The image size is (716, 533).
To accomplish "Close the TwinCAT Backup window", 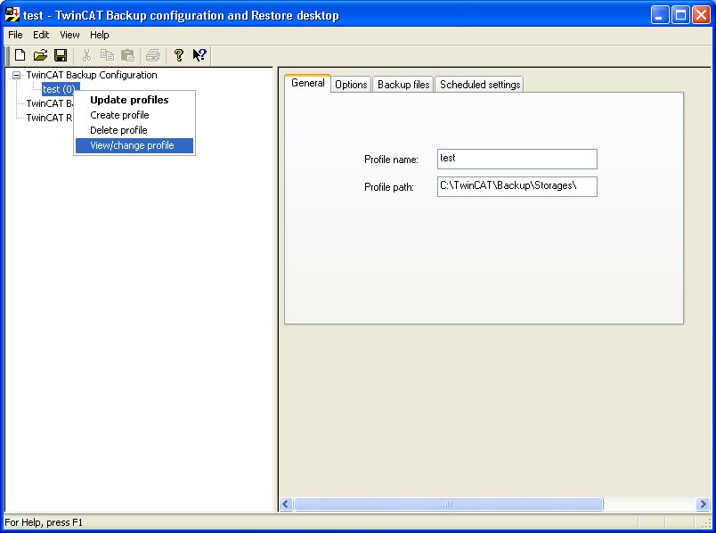I will tap(701, 15).
